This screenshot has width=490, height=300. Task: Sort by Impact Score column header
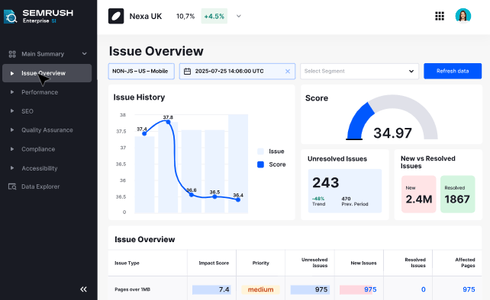pyautogui.click(x=214, y=263)
